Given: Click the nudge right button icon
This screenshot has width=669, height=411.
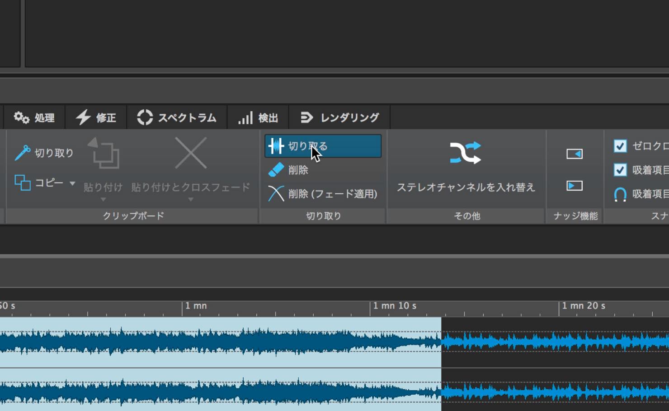Looking at the screenshot, I should pos(575,186).
